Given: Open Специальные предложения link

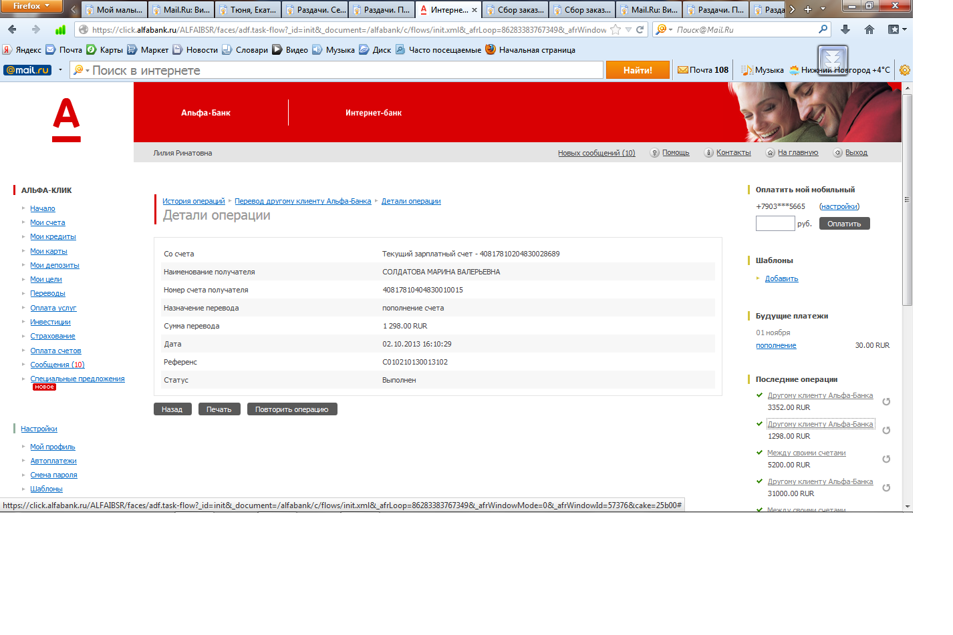Looking at the screenshot, I should click(78, 379).
